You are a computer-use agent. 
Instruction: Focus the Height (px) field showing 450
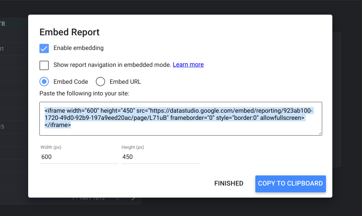(160, 157)
